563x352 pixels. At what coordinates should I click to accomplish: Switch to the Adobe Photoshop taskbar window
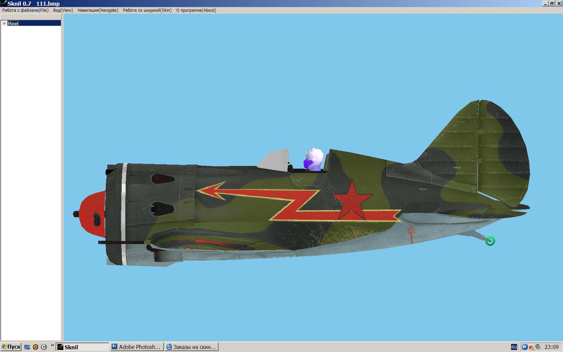[137, 347]
